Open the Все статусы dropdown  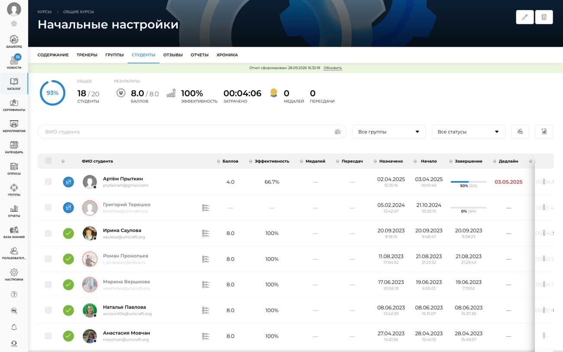(468, 132)
